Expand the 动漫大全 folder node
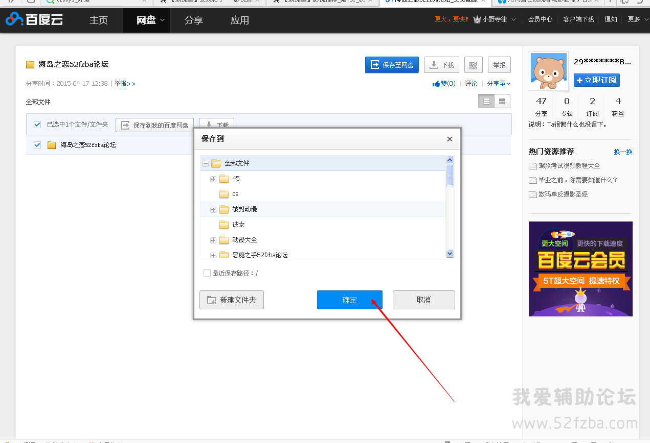Viewport: 650px width, 443px height. pyautogui.click(x=213, y=240)
